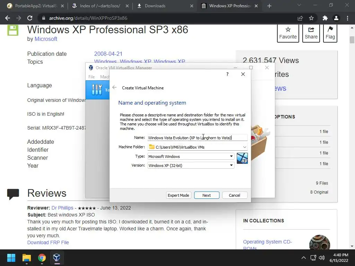Open the Version dropdown showing Windows XP (32-bit)
This screenshot has width=355, height=266.
click(191, 165)
